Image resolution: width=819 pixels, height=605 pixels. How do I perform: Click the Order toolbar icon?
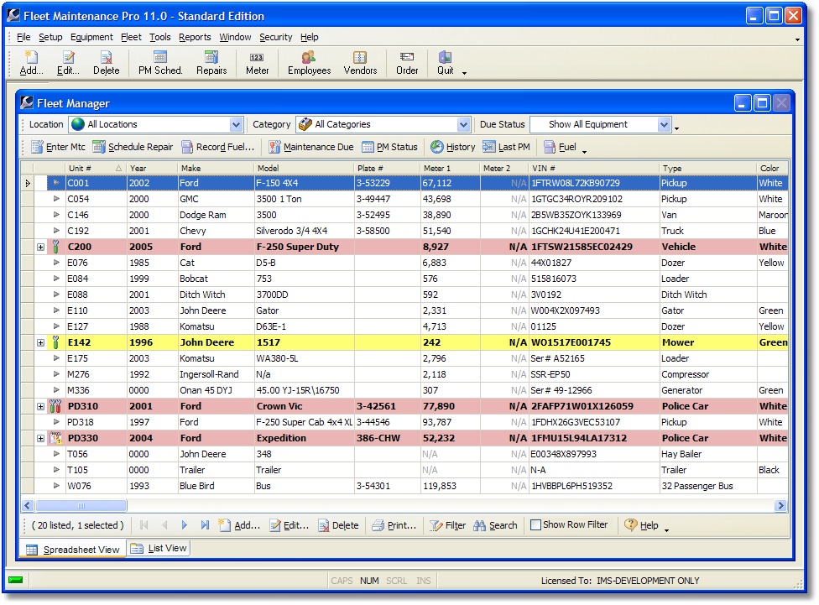point(406,63)
